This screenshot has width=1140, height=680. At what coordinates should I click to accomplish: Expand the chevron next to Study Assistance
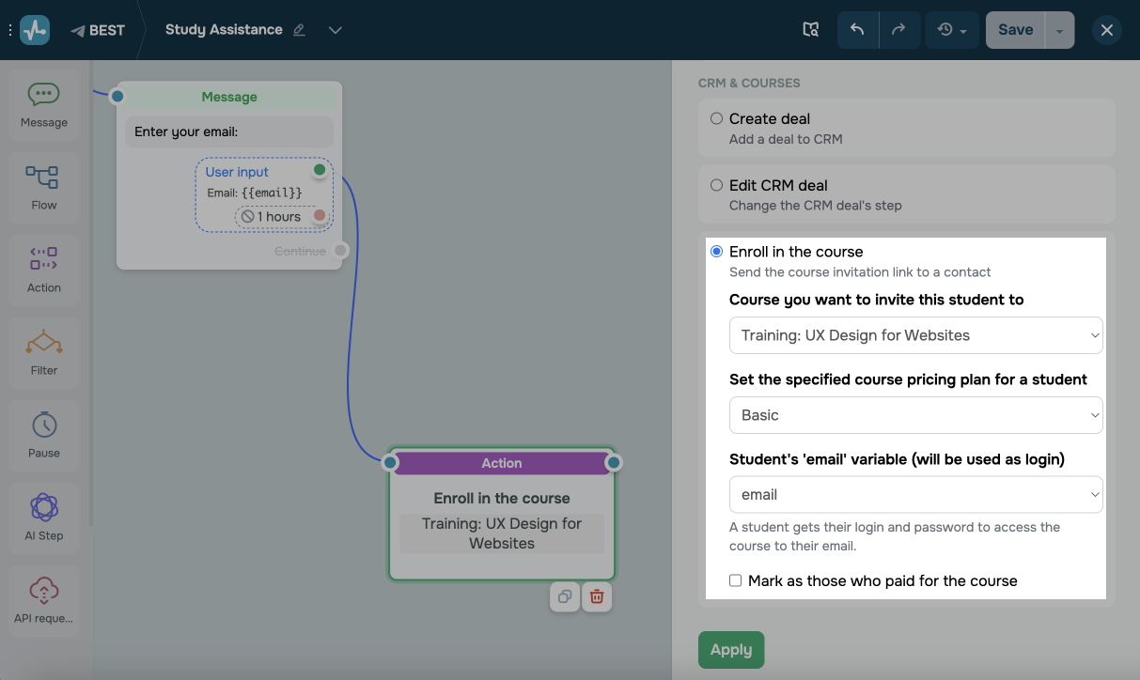[x=336, y=30]
